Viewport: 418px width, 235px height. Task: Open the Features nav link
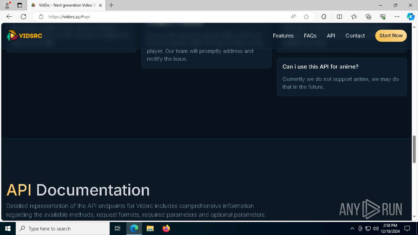(x=283, y=36)
